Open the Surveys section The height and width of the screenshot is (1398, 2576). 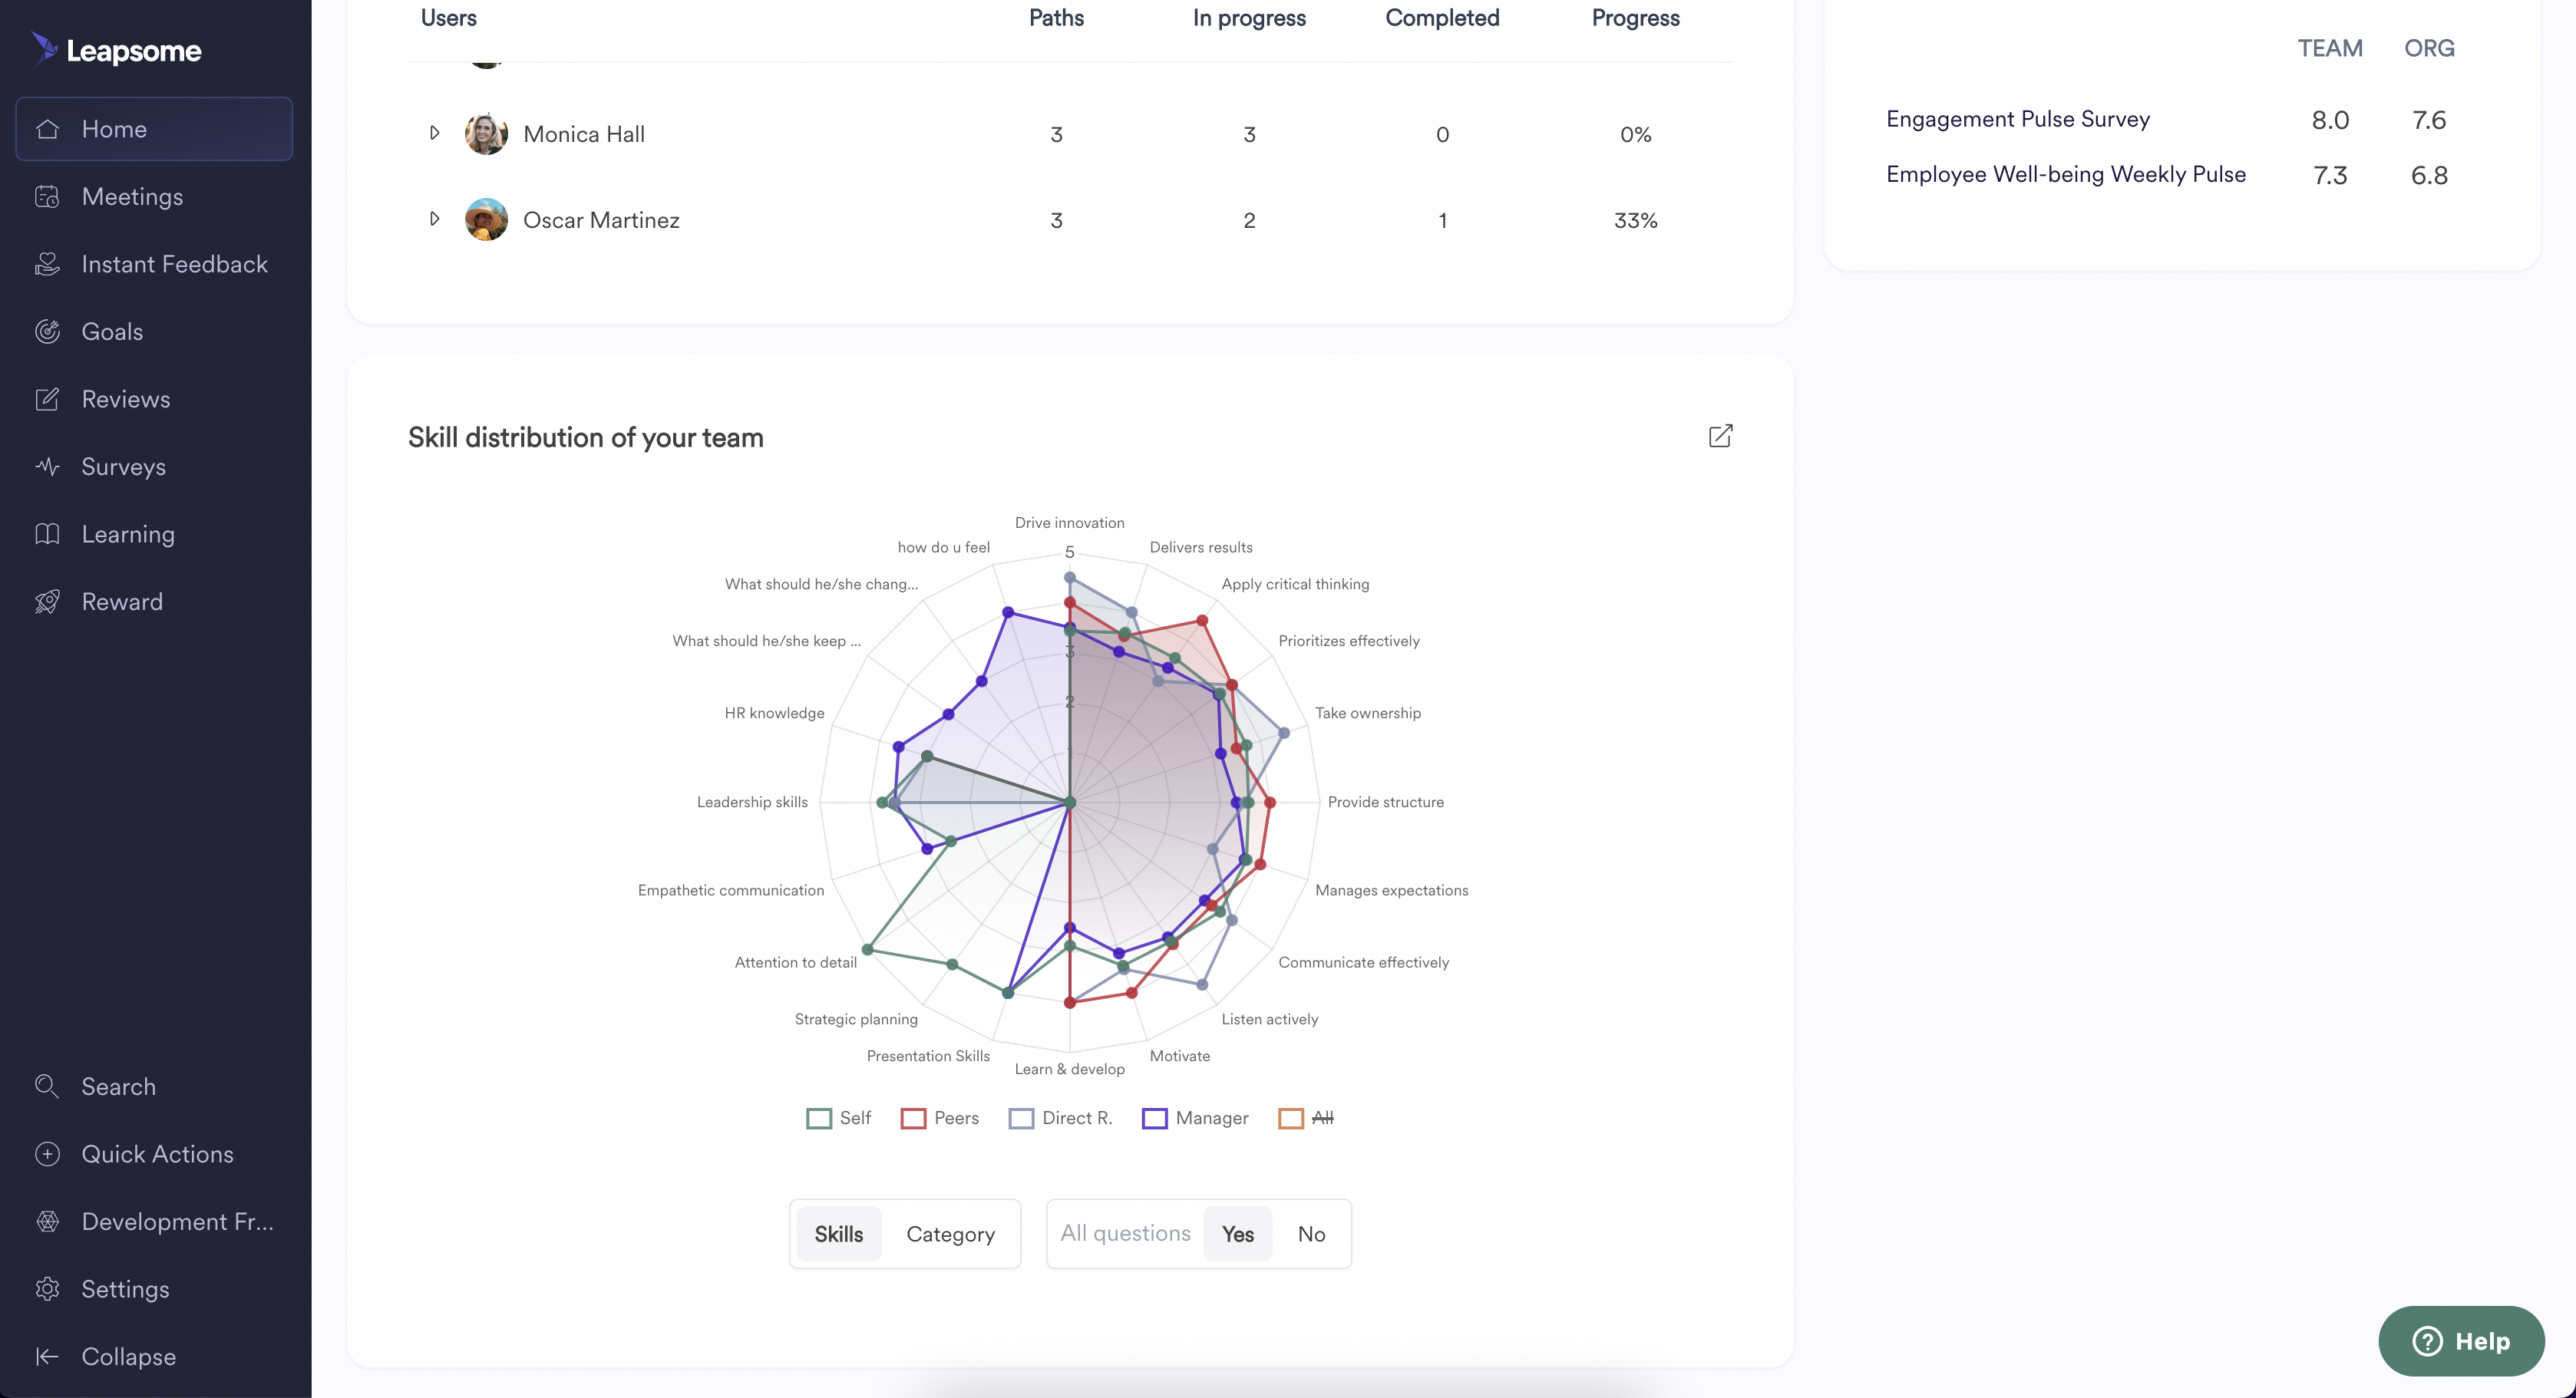123,466
